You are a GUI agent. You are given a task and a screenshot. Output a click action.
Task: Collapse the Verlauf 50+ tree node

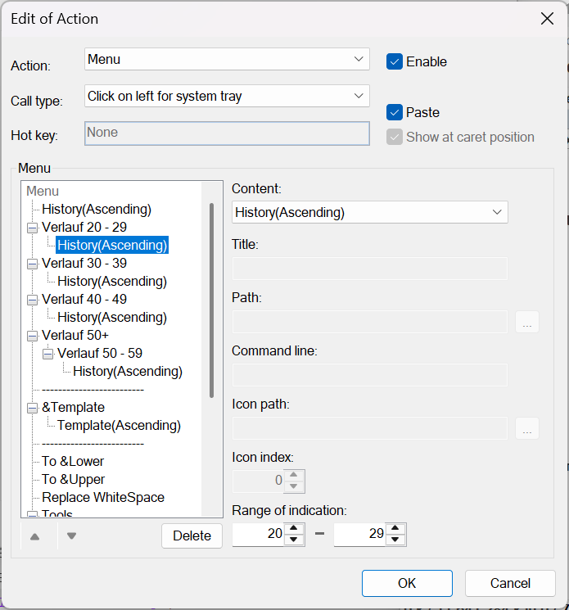[32, 336]
